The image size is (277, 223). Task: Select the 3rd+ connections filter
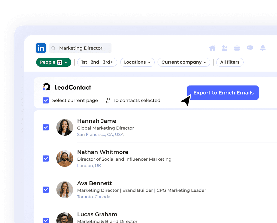(x=108, y=62)
